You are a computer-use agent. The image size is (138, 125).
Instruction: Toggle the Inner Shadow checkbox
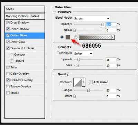point(8,29)
